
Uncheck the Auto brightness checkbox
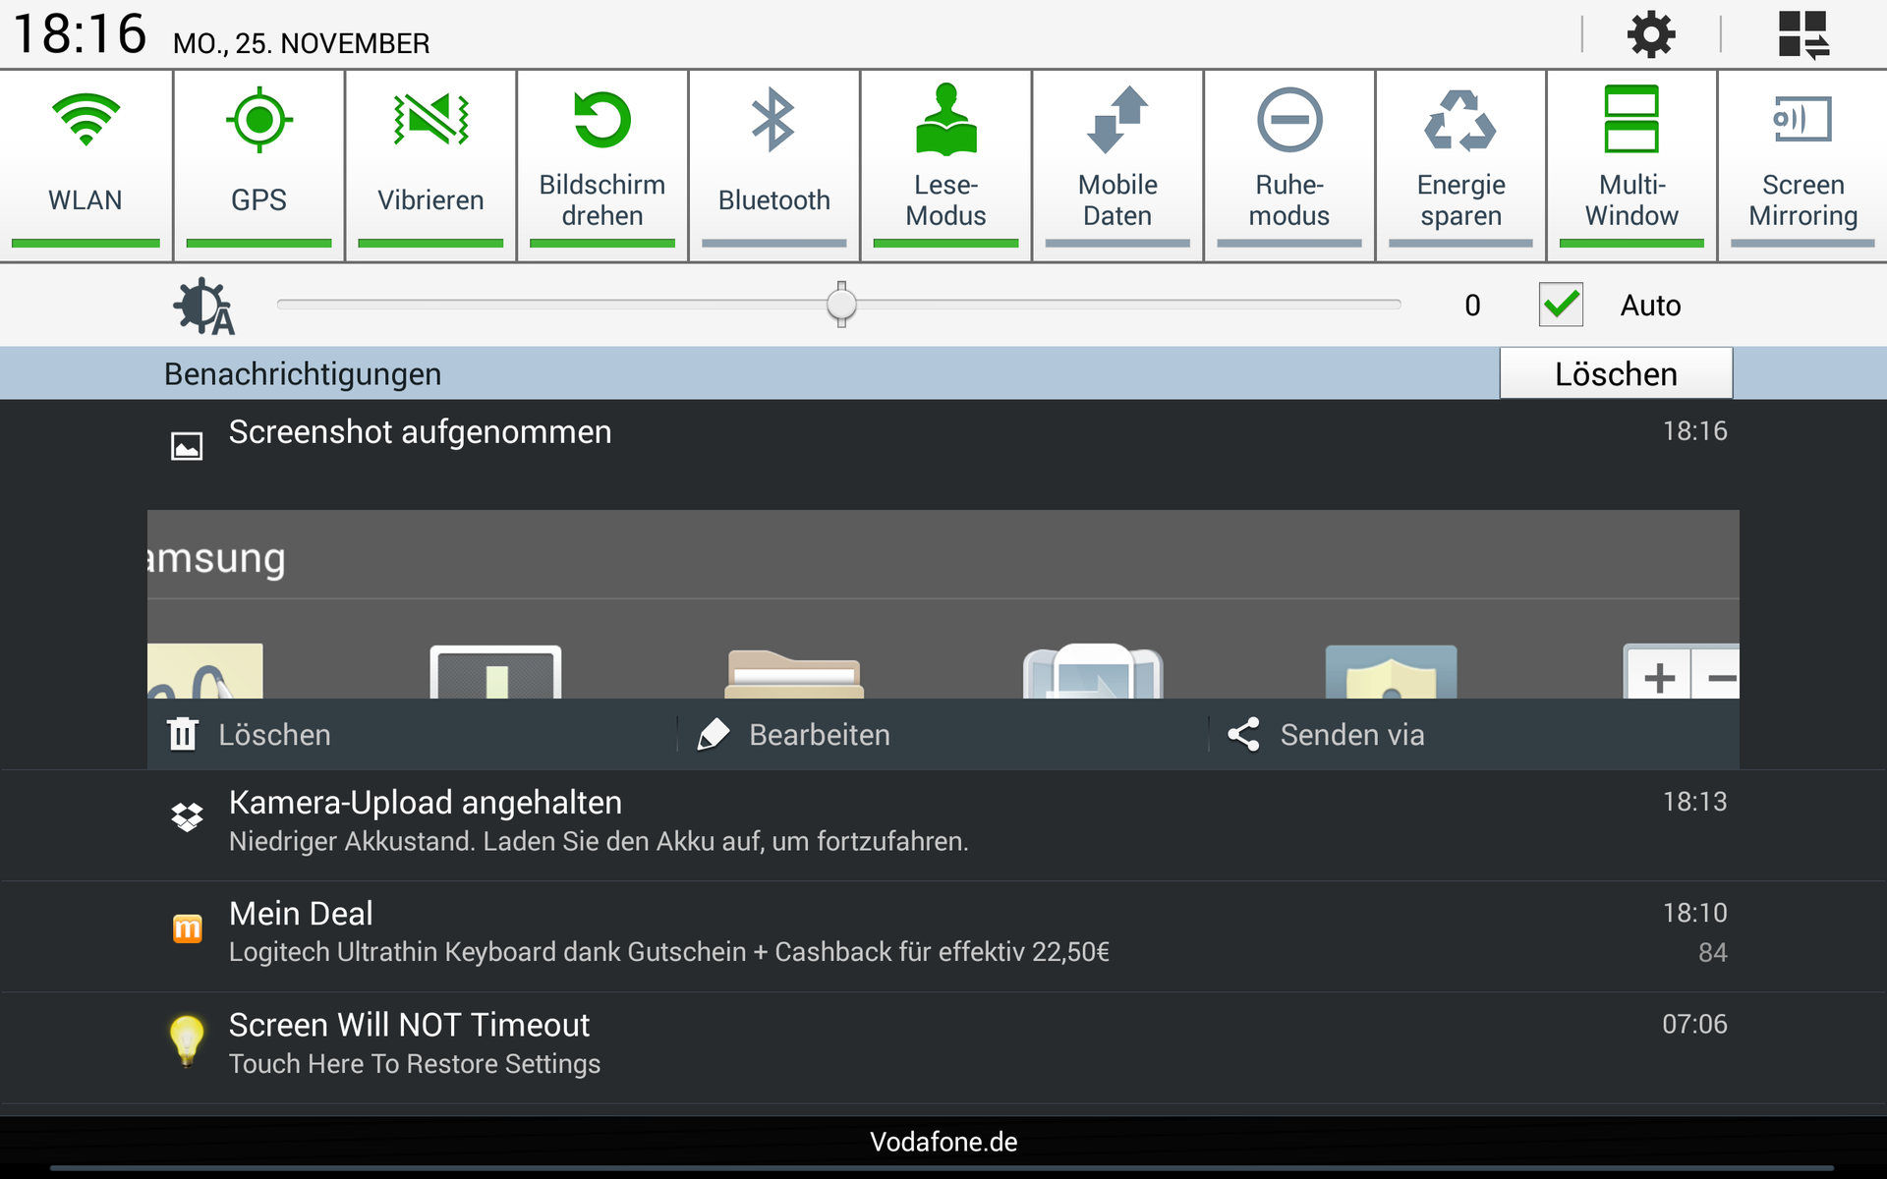[x=1561, y=305]
